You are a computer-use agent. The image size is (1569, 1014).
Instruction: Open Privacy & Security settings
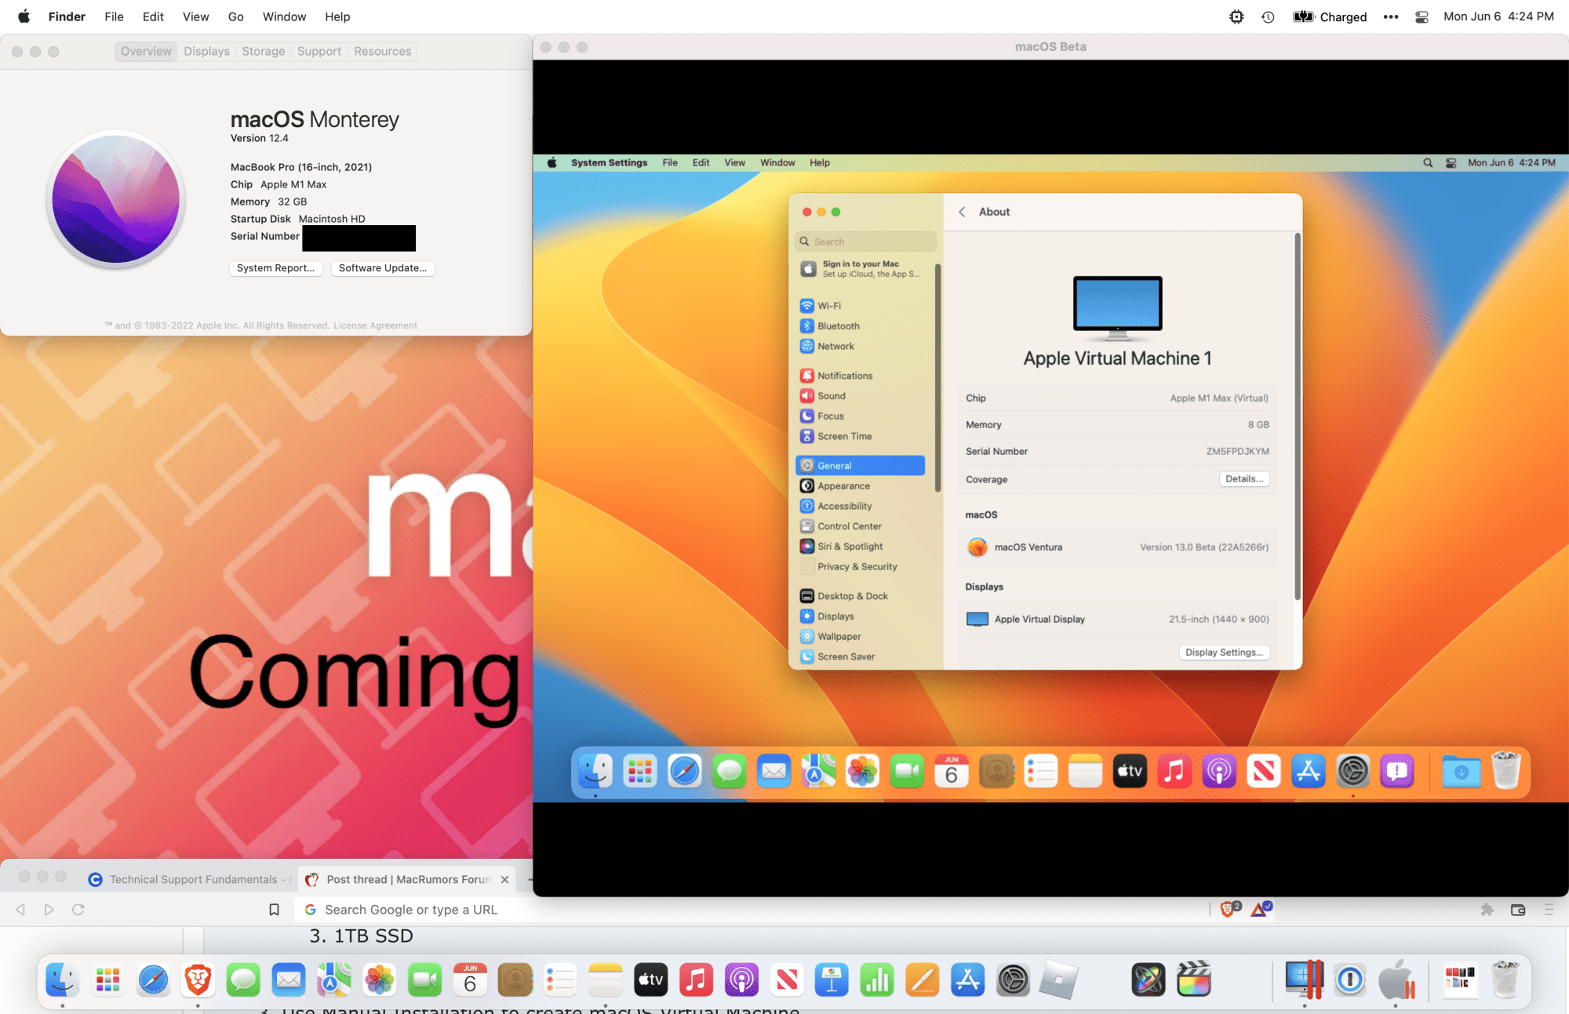(857, 566)
